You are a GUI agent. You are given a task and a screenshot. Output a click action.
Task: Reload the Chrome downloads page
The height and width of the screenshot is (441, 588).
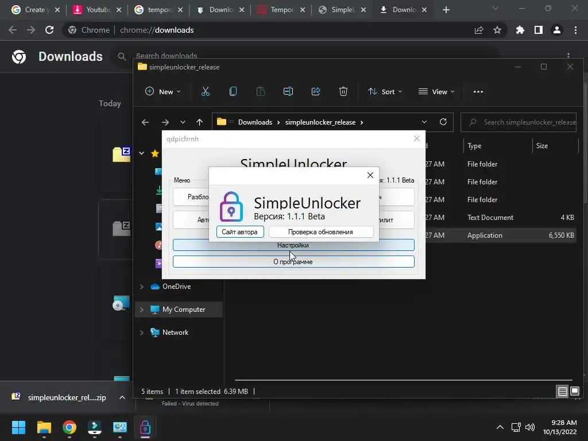tap(49, 30)
